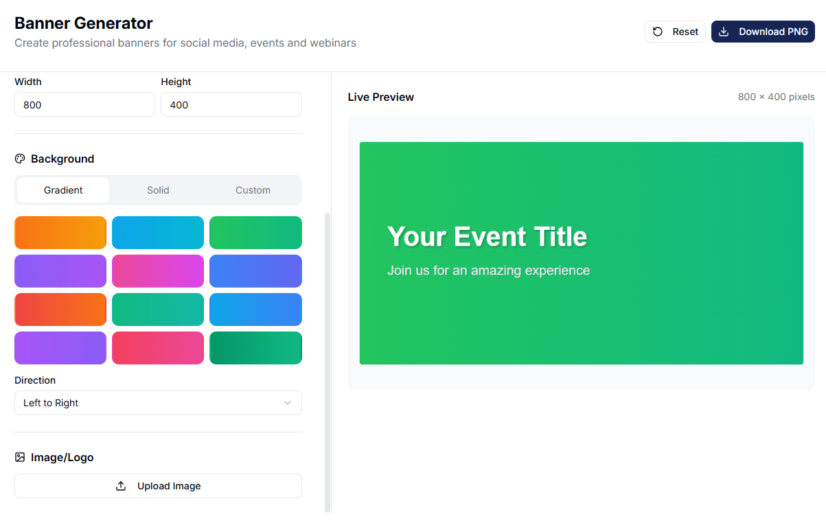Click the Upload Image button
The width and height of the screenshot is (826, 525).
click(158, 486)
